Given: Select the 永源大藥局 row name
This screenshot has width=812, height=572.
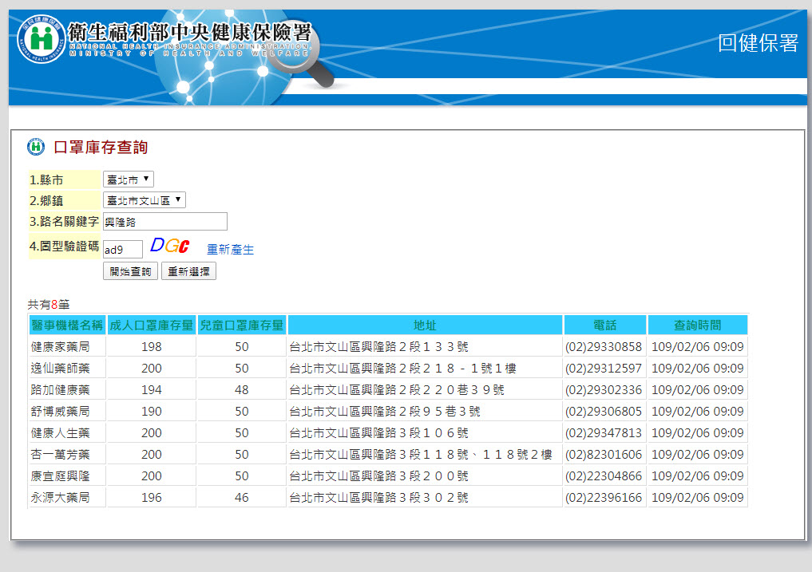Looking at the screenshot, I should pyautogui.click(x=60, y=498).
